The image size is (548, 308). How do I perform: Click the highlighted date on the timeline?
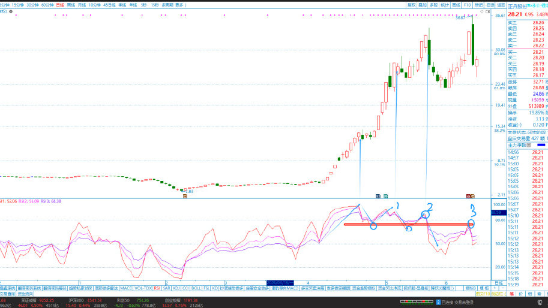279,281
